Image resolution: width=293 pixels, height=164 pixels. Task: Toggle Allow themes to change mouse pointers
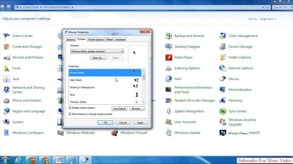pos(70,114)
